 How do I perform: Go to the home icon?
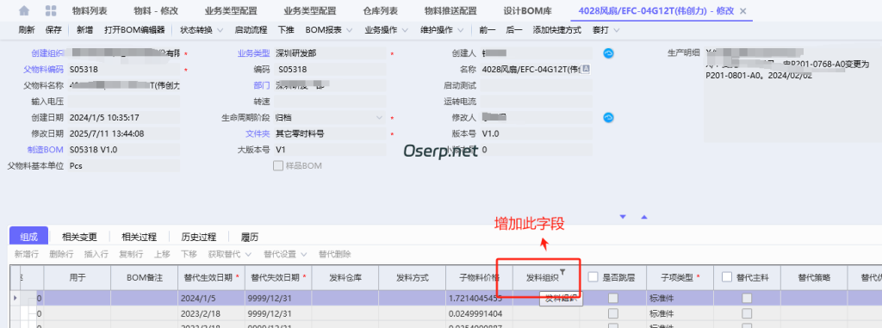(23, 10)
